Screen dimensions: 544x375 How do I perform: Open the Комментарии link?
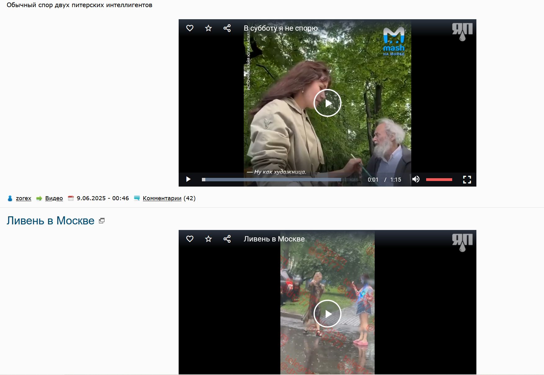click(162, 198)
